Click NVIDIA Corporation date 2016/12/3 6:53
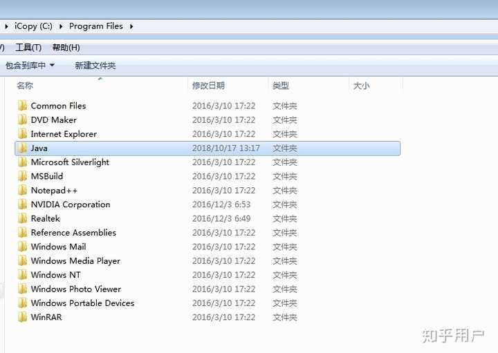Viewport: 498px width, 353px height. coord(221,204)
